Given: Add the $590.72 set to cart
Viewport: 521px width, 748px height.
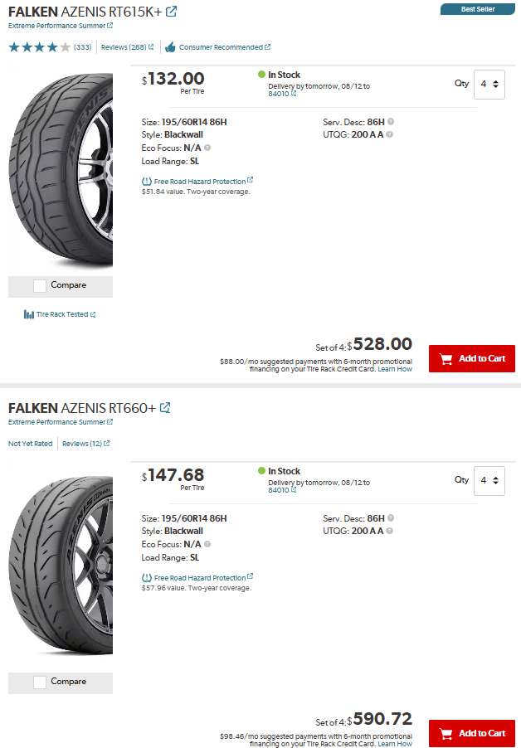Looking at the screenshot, I should click(x=472, y=733).
